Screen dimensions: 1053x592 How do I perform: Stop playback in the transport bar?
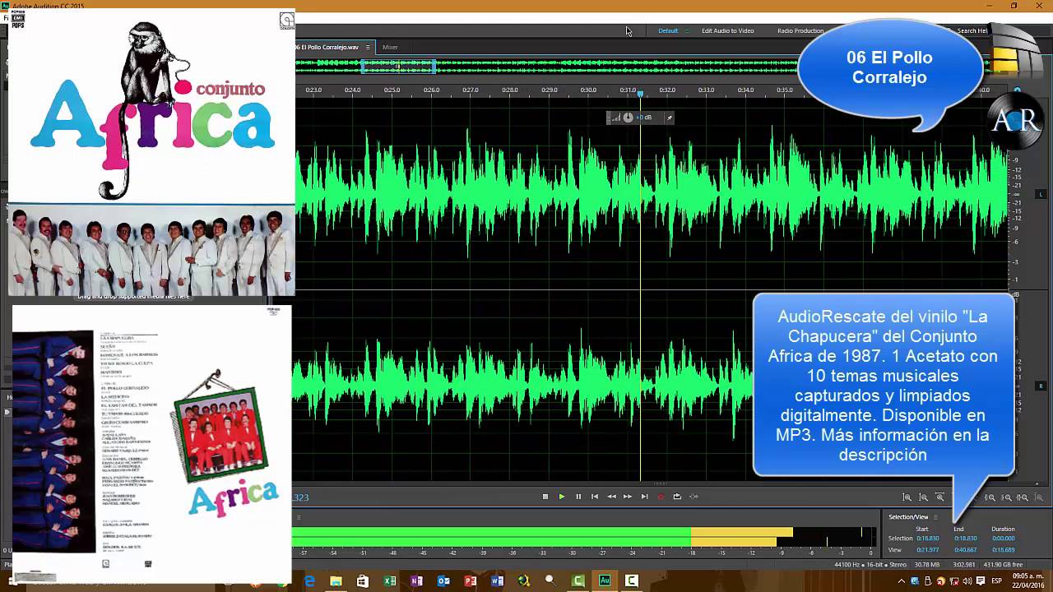(545, 497)
